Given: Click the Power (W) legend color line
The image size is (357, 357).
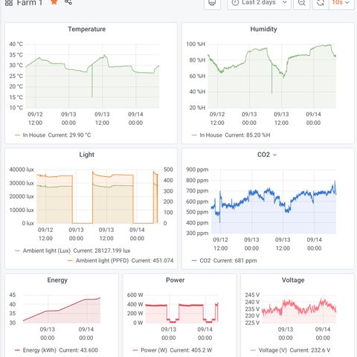Looking at the screenshot, I should click(135, 350).
